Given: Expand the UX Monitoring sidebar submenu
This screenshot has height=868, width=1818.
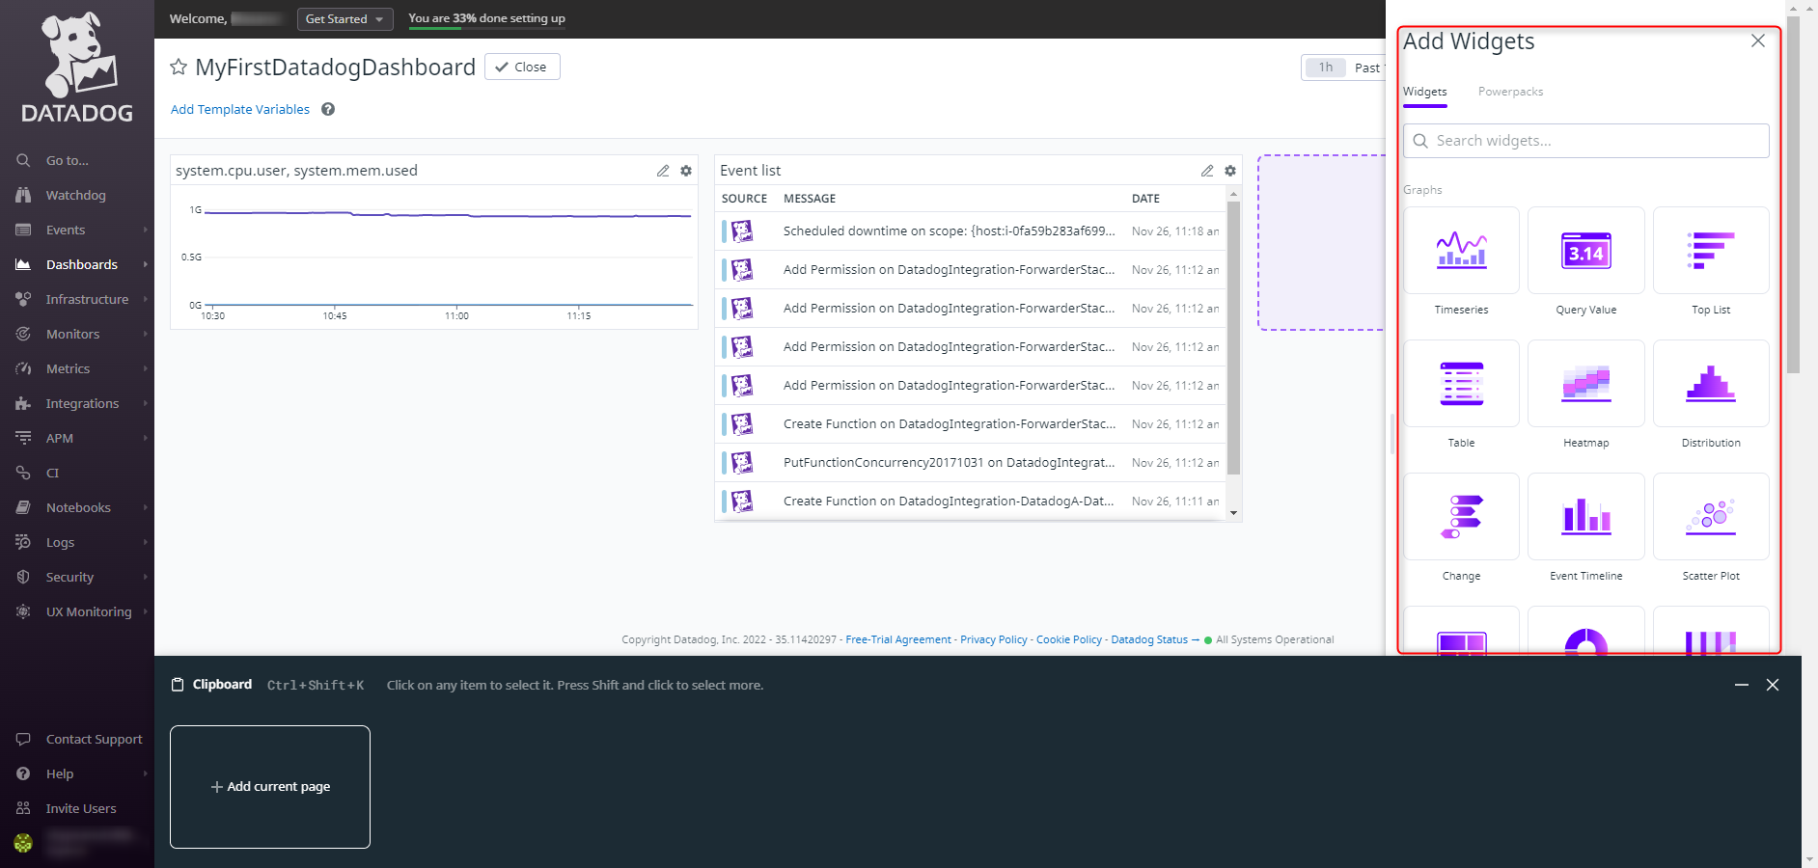Looking at the screenshot, I should pyautogui.click(x=146, y=611).
